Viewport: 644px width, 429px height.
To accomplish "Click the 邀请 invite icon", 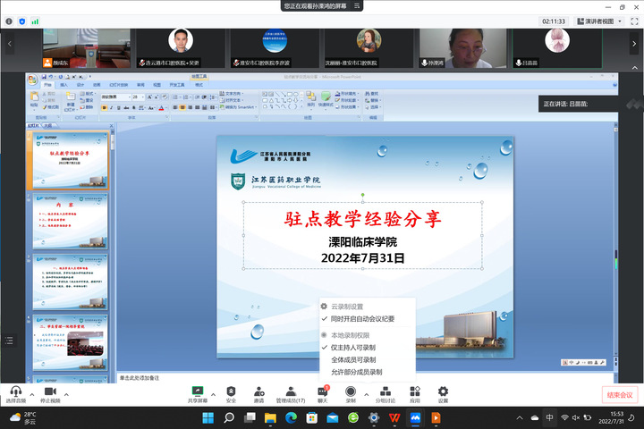I will pyautogui.click(x=258, y=391).
